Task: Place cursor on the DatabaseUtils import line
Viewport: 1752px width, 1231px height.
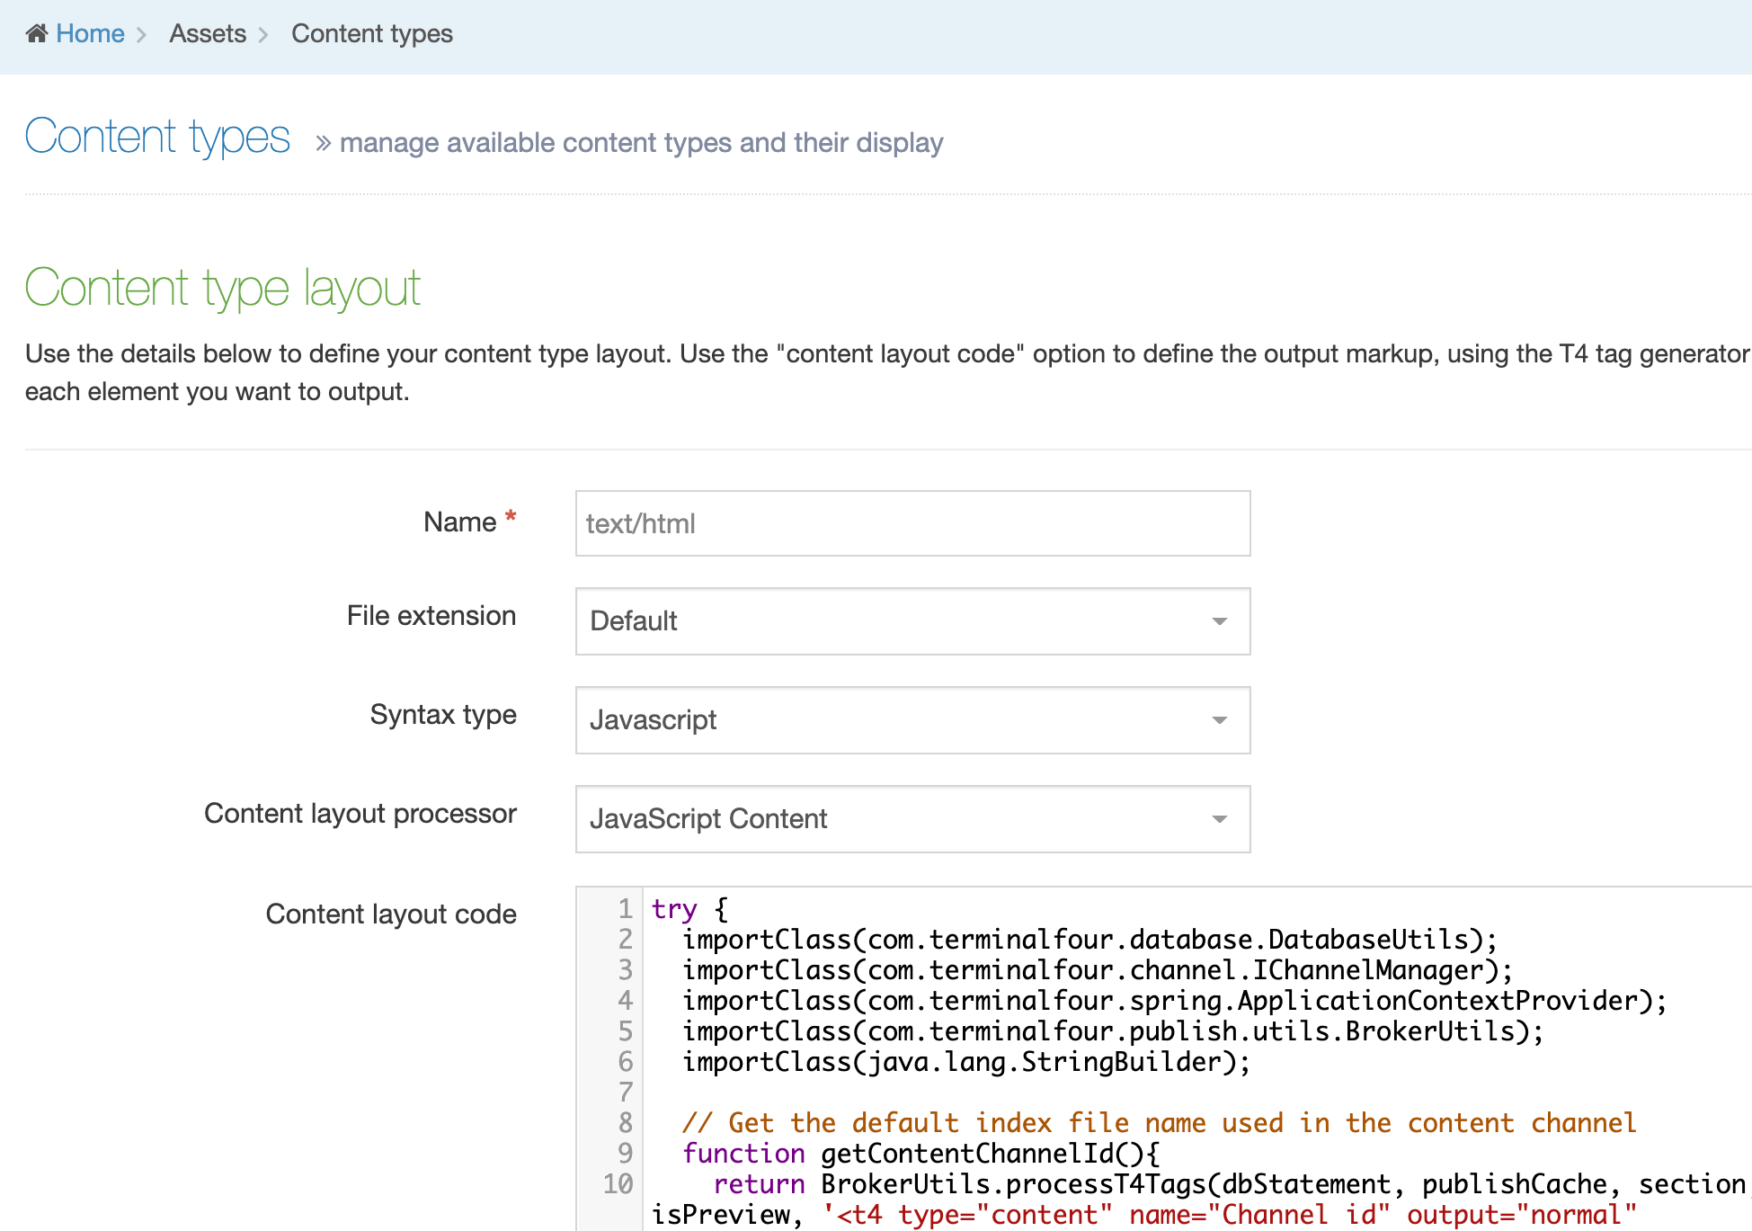Action: point(1089,940)
